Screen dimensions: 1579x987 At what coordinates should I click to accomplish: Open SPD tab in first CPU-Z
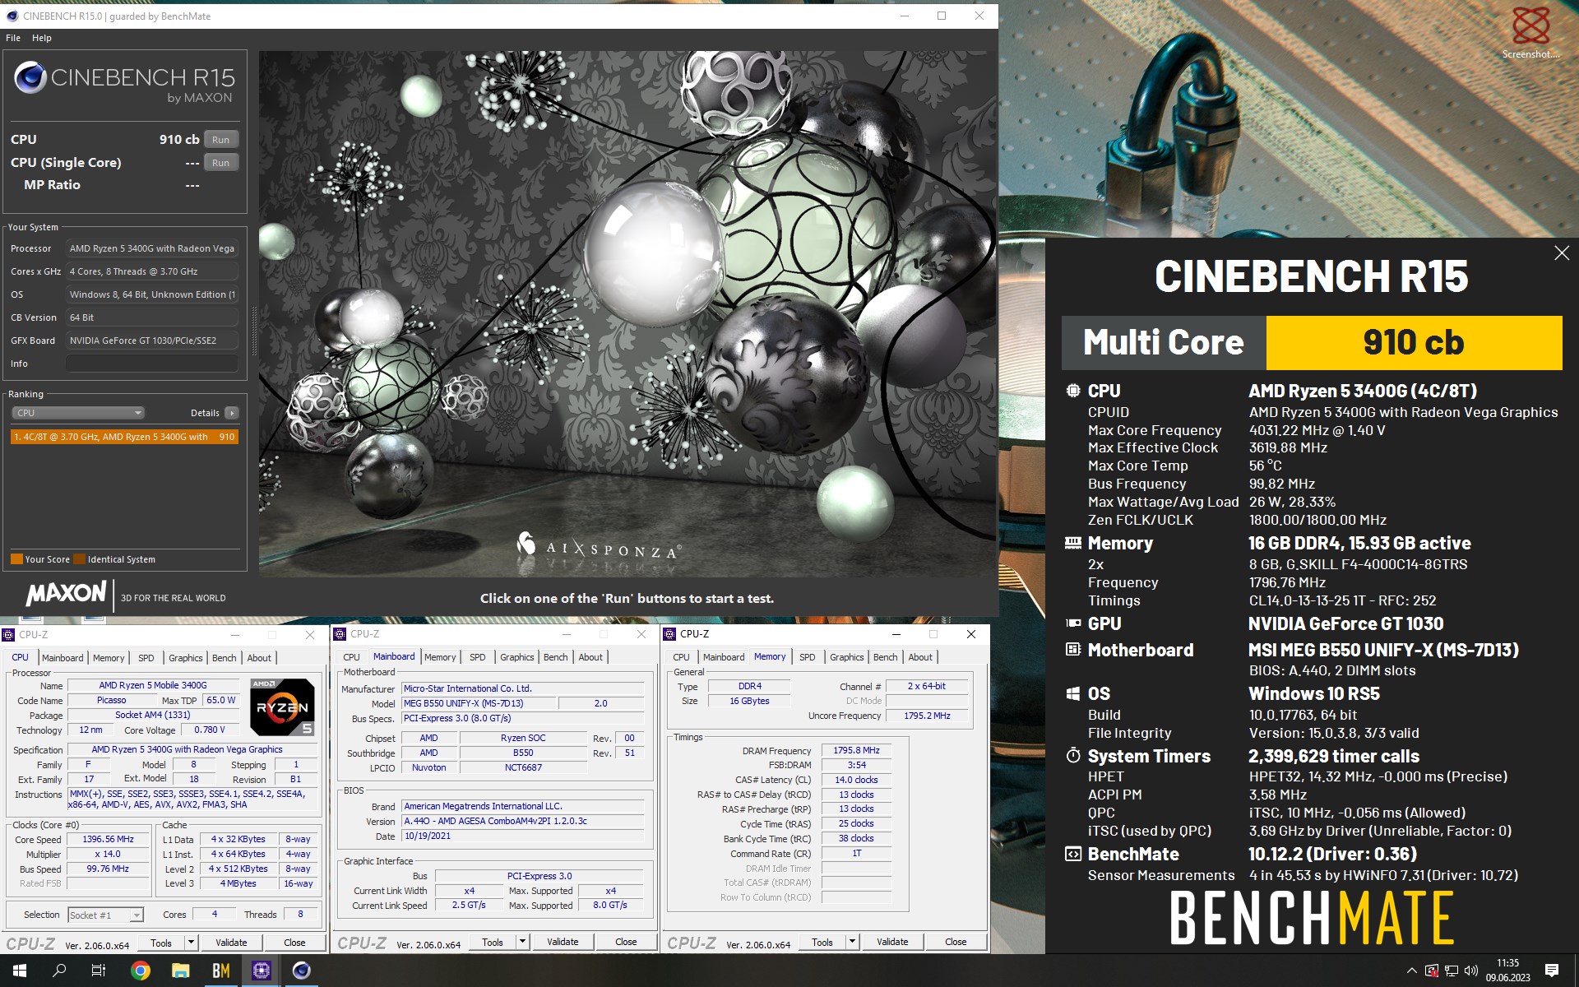pyautogui.click(x=146, y=658)
